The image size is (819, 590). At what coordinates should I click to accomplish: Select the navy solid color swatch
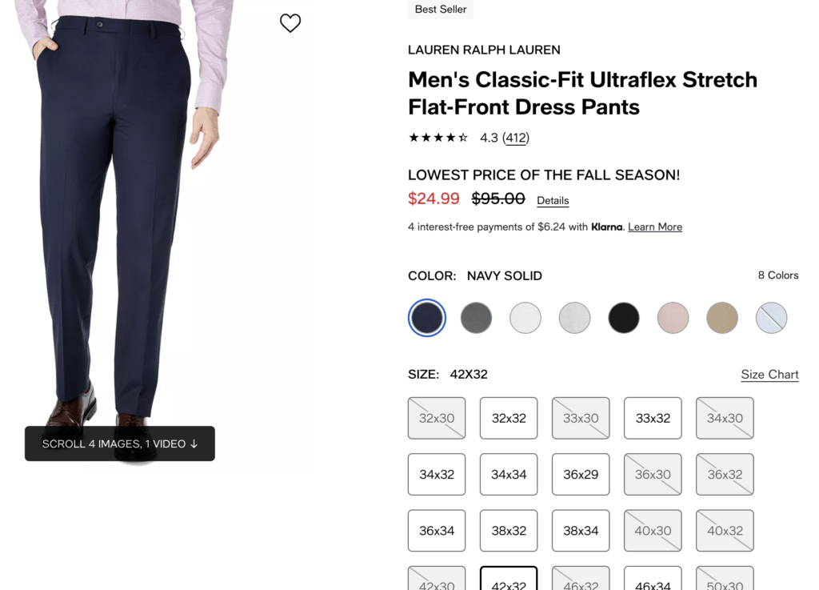[x=427, y=318]
